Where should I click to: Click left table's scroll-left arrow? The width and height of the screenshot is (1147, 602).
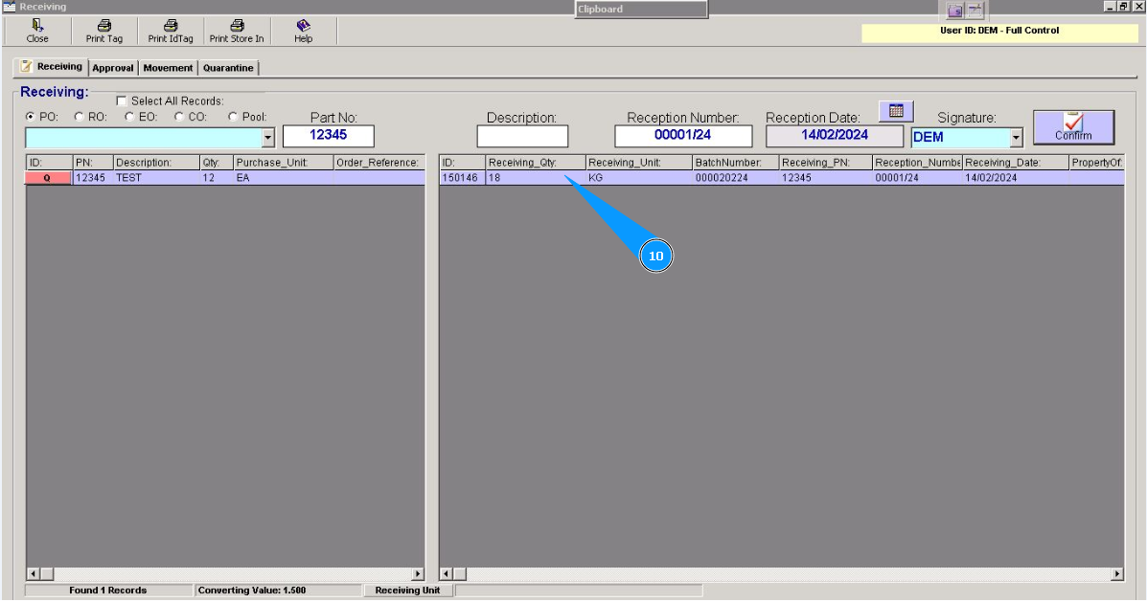click(33, 574)
